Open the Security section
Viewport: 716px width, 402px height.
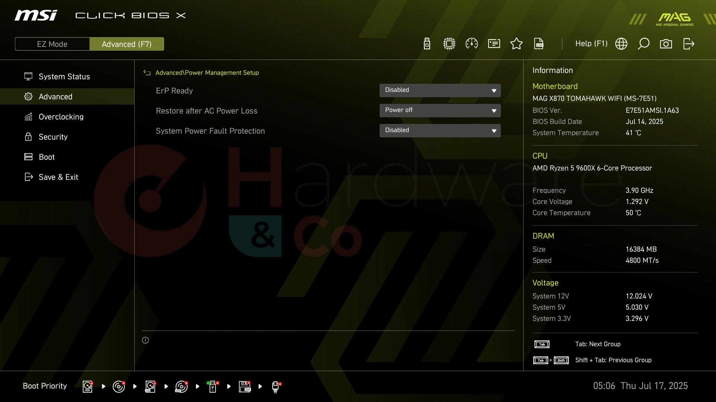(x=67, y=137)
